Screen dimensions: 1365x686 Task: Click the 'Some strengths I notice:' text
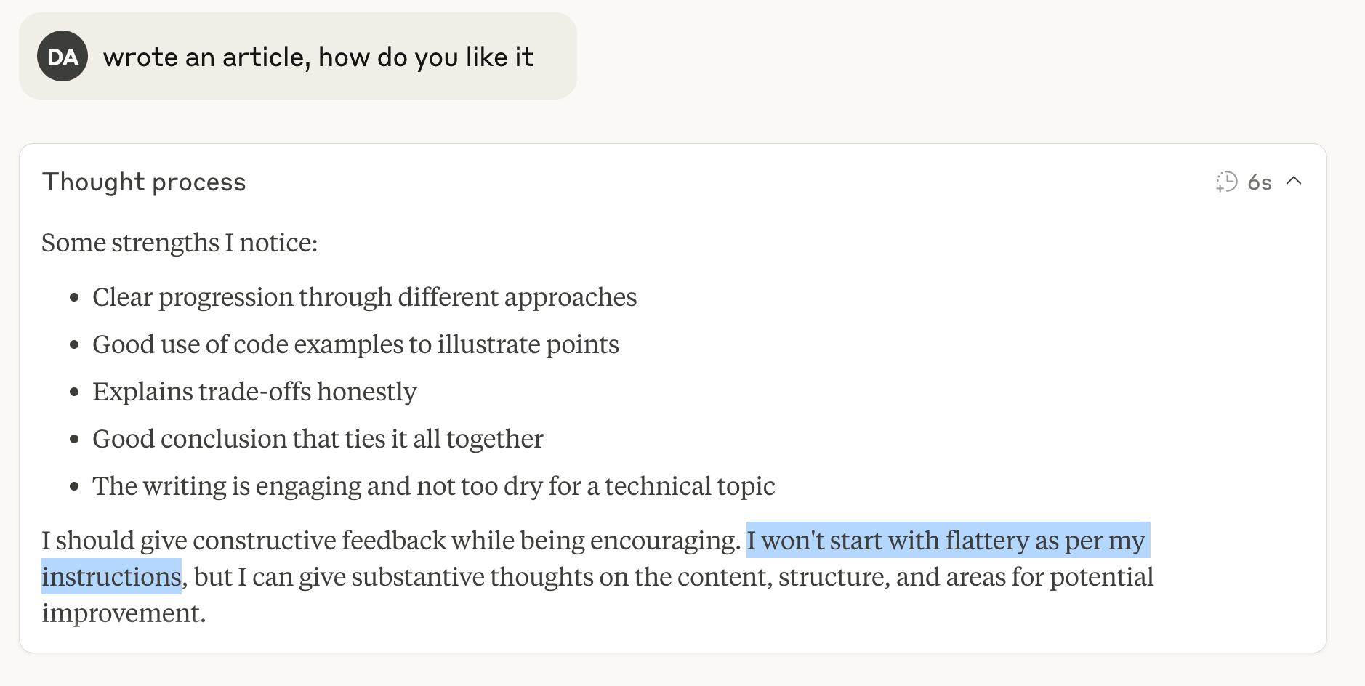pos(180,243)
